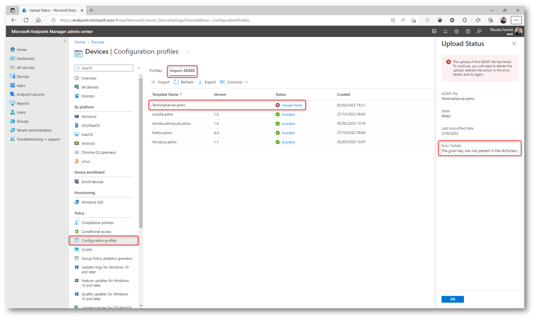The image size is (536, 320).
Task: Click the notifications bell icon
Action: (x=445, y=31)
